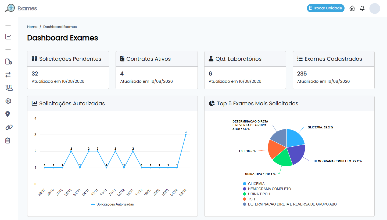This screenshot has height=220, width=387.
Task: Toggle Solicitações Autorizadas line chart legend
Action: click(x=112, y=204)
